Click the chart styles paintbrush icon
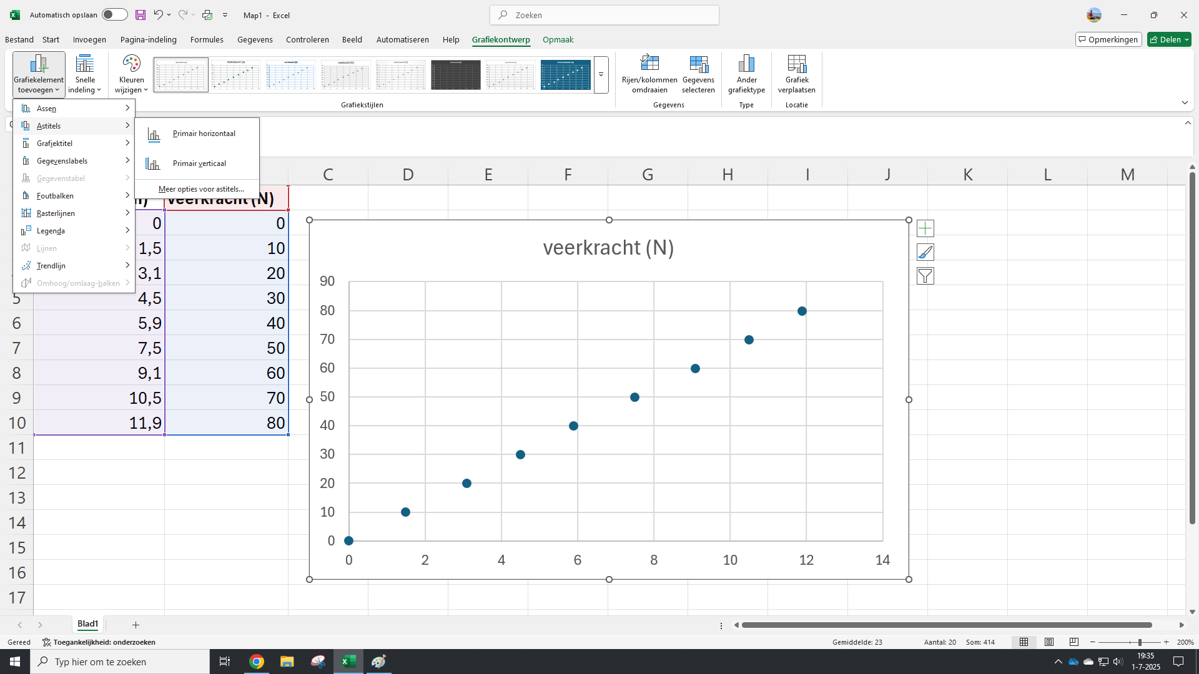 click(925, 252)
